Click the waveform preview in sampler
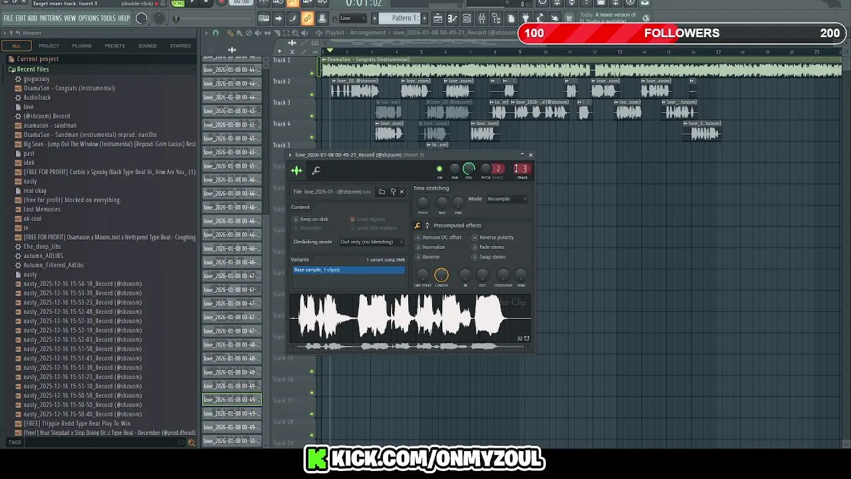 pyautogui.click(x=410, y=317)
